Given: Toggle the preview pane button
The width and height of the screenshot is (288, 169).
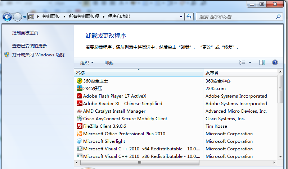Looking at the screenshot, I should click(262, 62).
